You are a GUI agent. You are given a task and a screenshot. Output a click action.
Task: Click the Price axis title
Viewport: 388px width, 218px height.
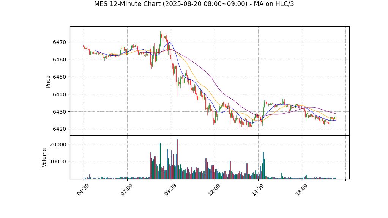(48, 82)
